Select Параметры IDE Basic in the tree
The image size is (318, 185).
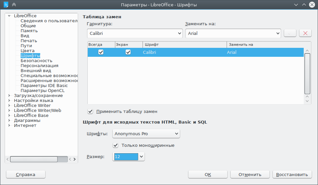(x=44, y=85)
